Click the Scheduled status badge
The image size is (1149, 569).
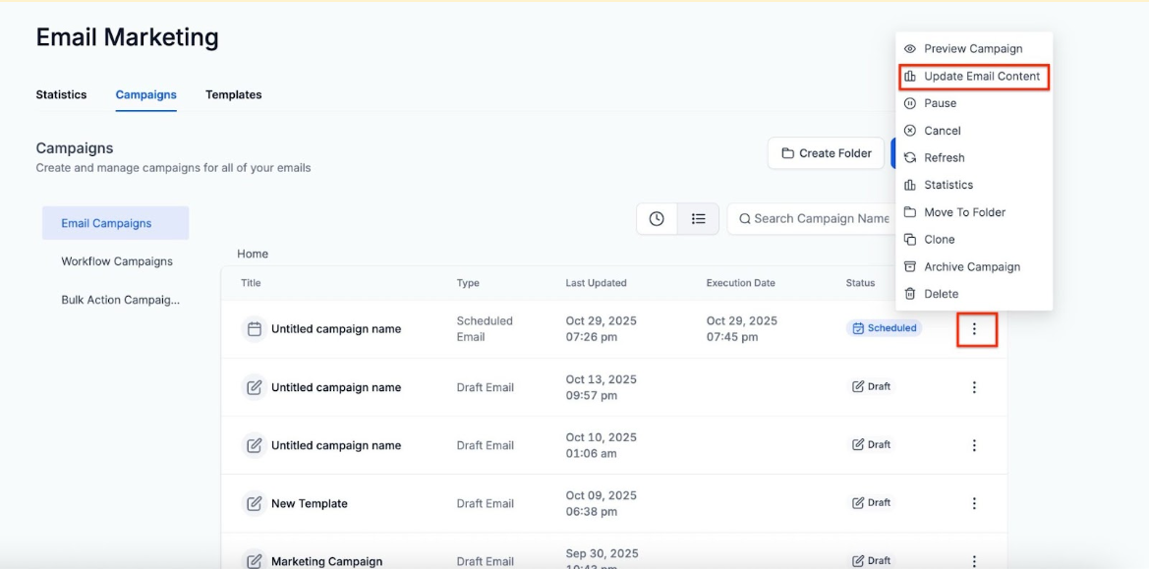(884, 328)
